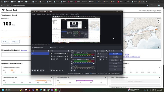Image resolution: width=164 pixels, height=92 pixels.
Task: Open the ヘルプ(H) menu in OBS
Action: 77,14
